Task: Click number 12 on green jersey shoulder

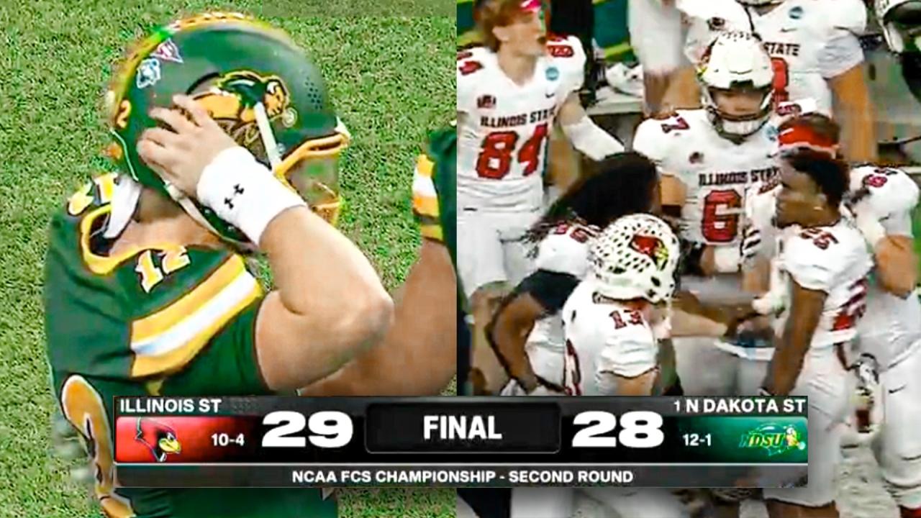Action: [x=161, y=267]
